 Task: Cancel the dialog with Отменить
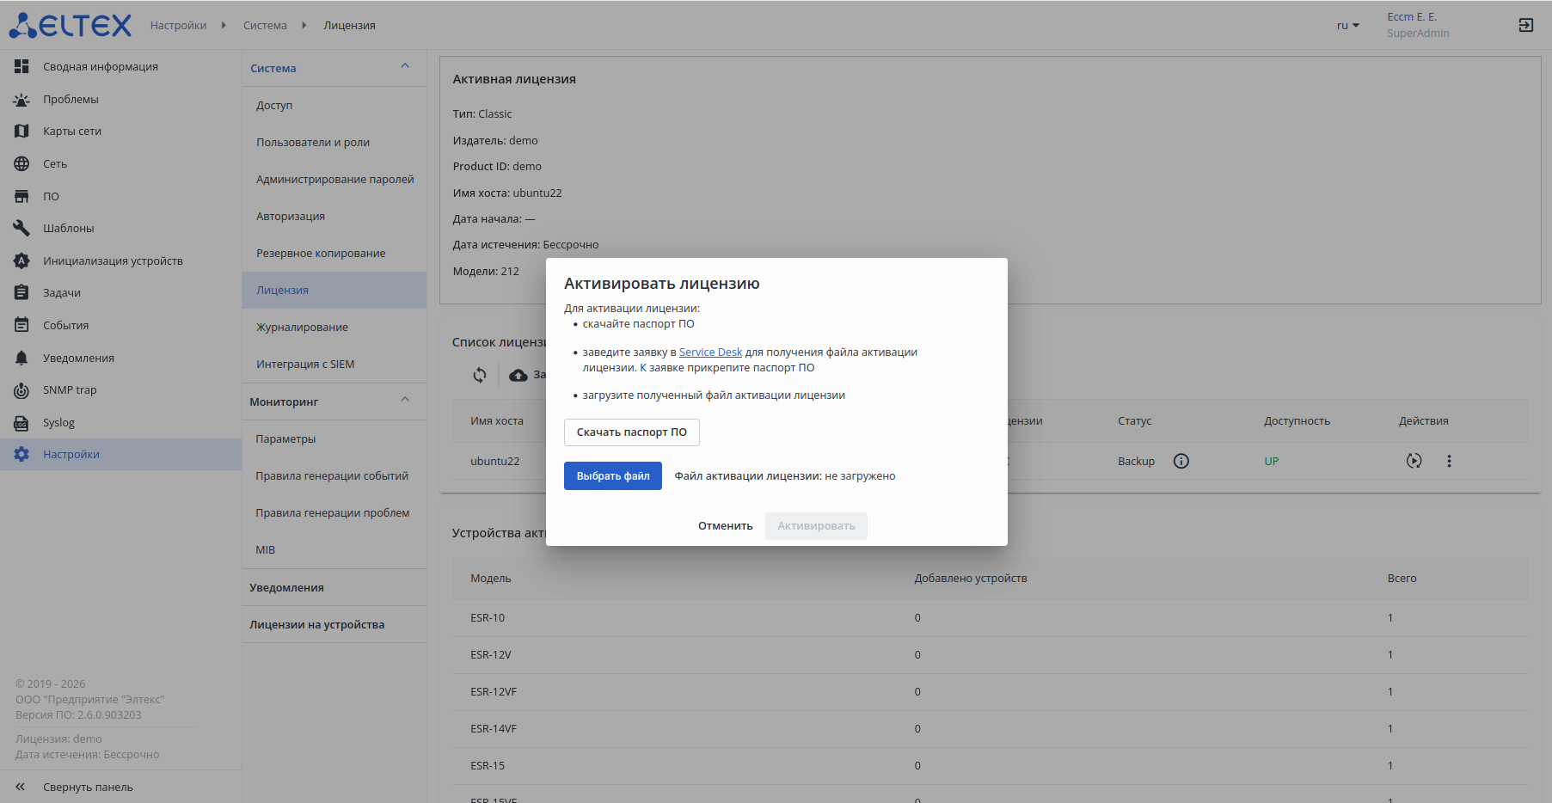[725, 526]
